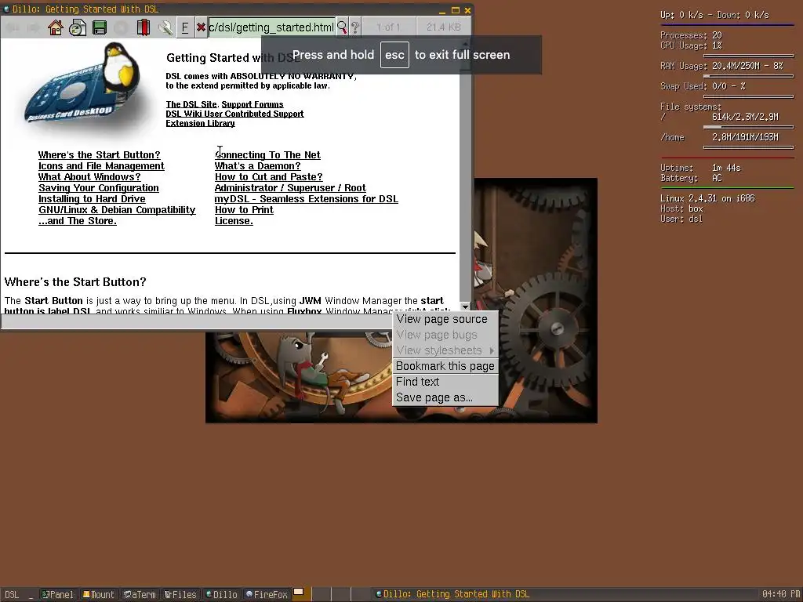
Task: Click the 'Getting Started with DSL' page title
Action: pyautogui.click(x=233, y=58)
